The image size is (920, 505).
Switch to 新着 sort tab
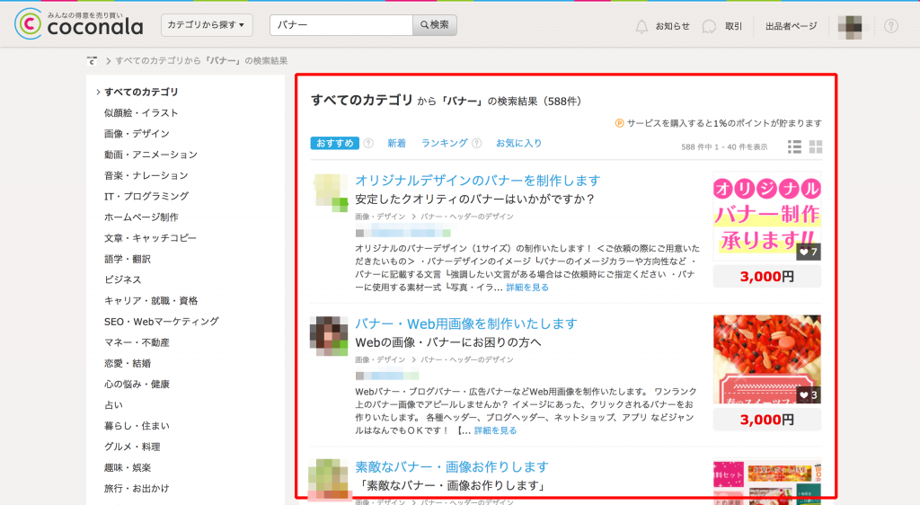(396, 143)
